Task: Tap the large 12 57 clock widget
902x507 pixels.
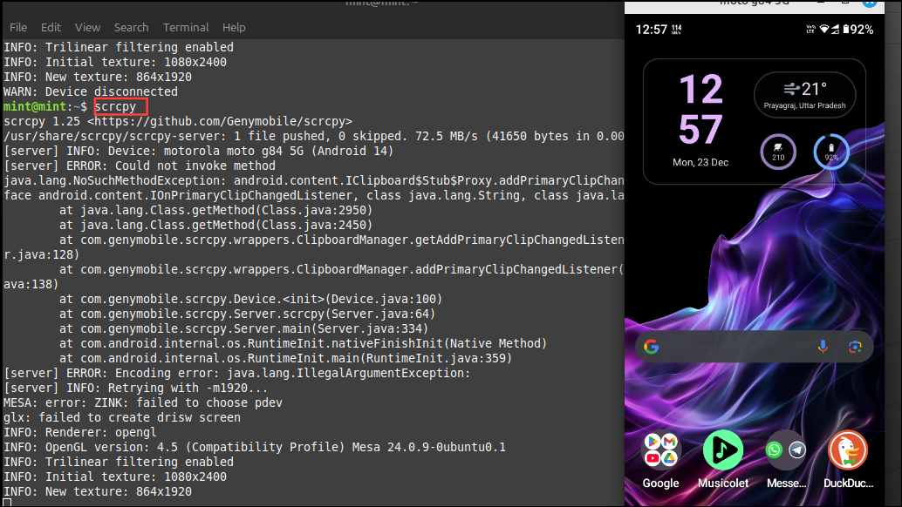Action: 701,109
